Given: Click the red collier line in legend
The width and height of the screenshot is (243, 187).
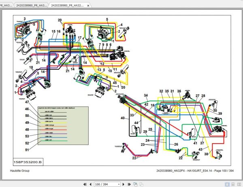Looking at the screenshot, I should click(53, 130).
